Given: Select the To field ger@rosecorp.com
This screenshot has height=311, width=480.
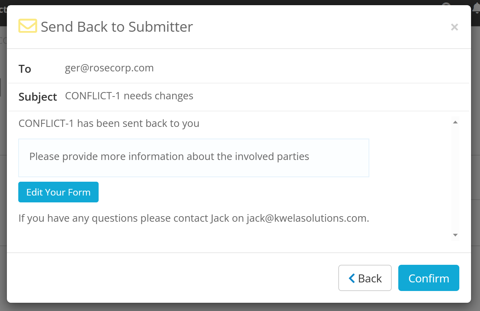Looking at the screenshot, I should pos(109,68).
